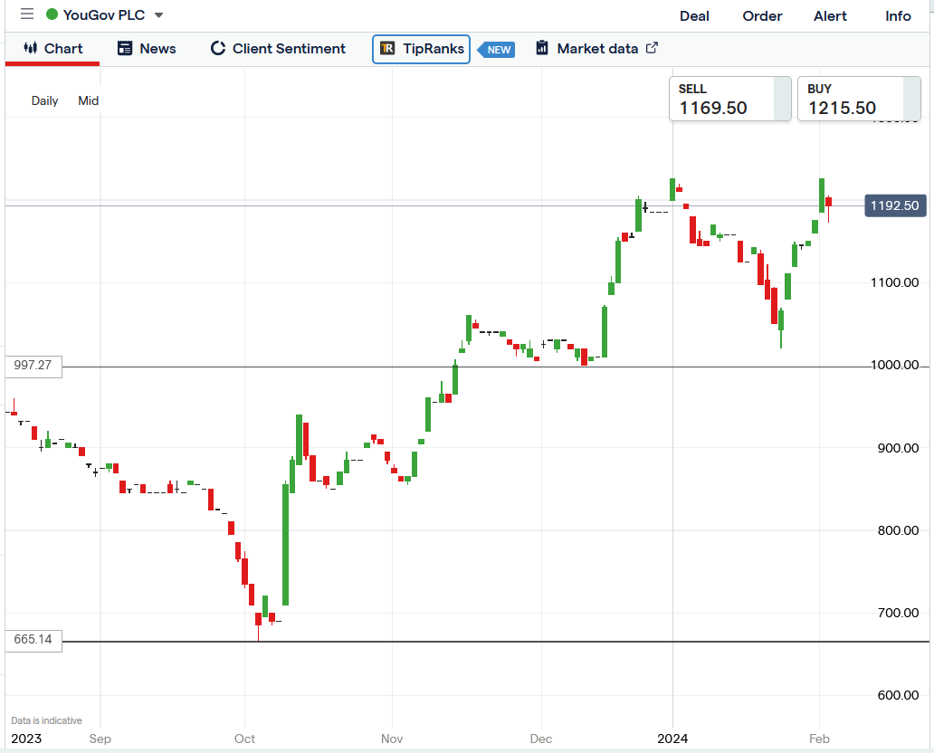Click the Client Sentiment circular icon

[x=218, y=48]
